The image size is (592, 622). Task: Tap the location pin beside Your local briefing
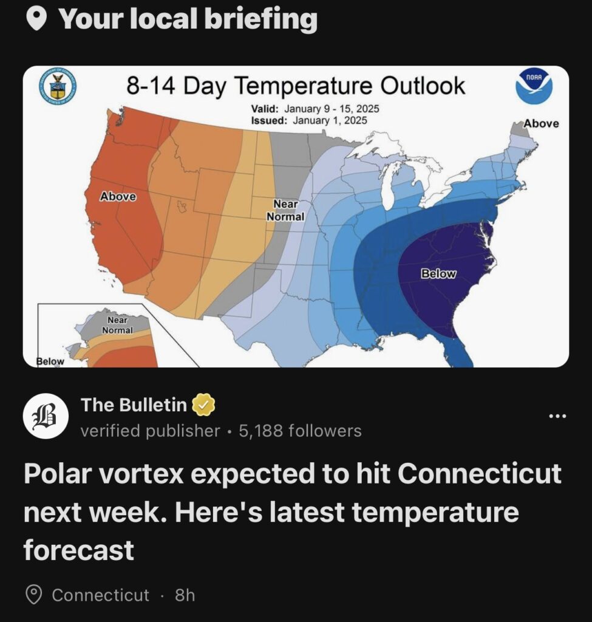[38, 19]
